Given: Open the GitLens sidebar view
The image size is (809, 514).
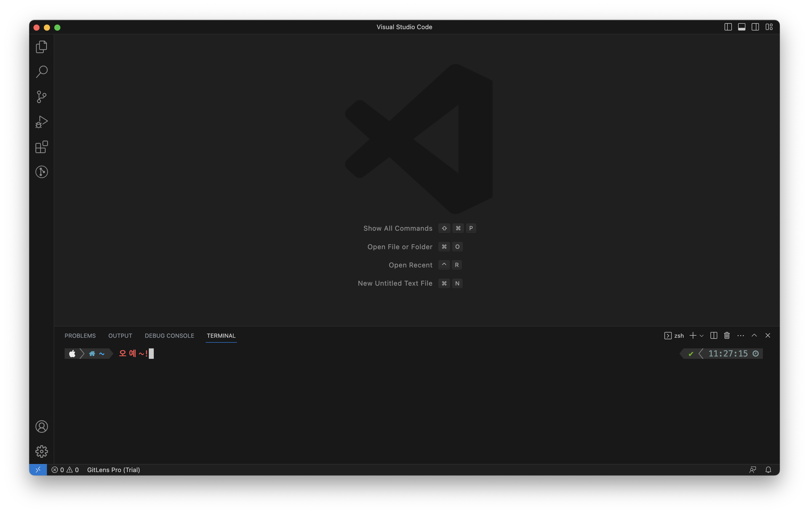Looking at the screenshot, I should coord(42,172).
